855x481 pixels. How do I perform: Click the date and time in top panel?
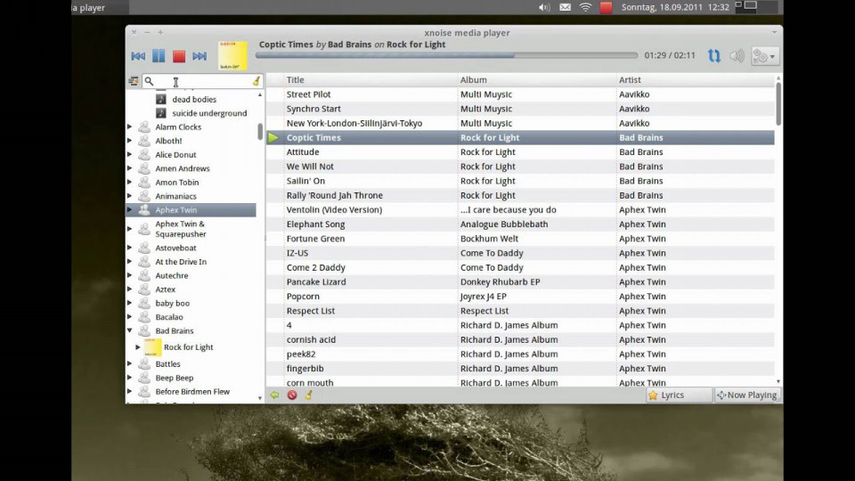click(675, 8)
